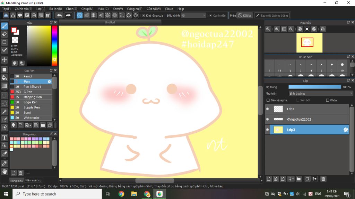Open Lớp3 layer settings gear
The width and height of the screenshot is (355, 199).
[346, 130]
